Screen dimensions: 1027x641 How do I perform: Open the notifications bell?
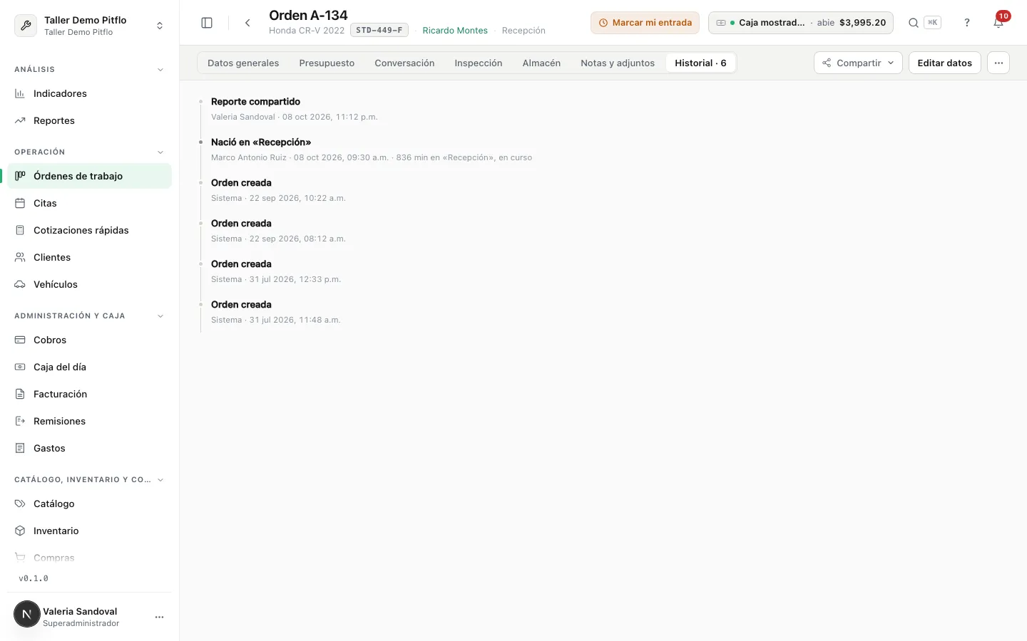tap(998, 23)
